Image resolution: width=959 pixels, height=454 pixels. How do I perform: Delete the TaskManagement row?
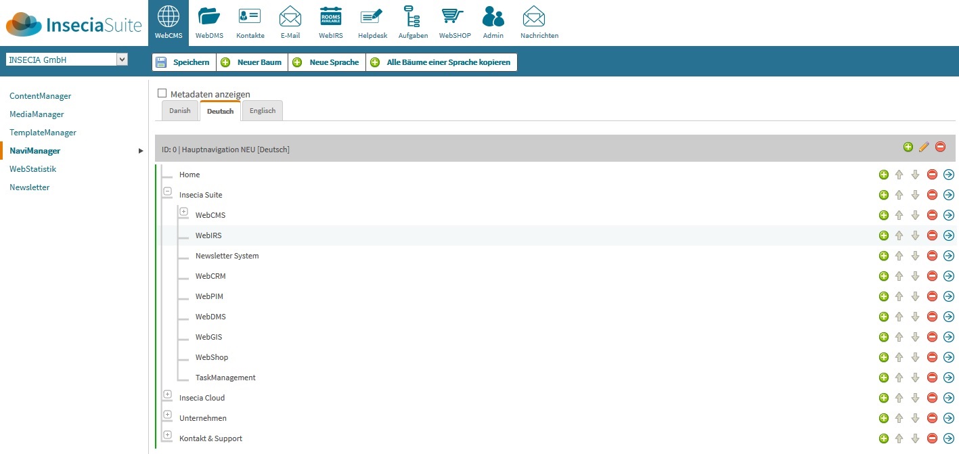pos(932,378)
